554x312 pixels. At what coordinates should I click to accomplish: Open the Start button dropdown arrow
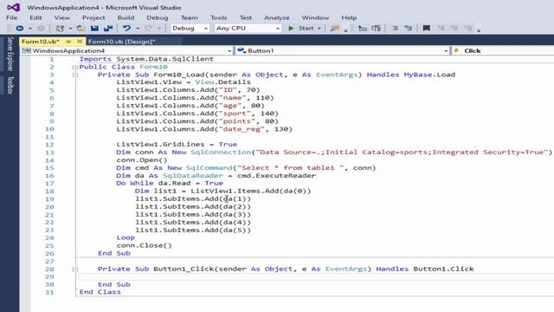click(x=319, y=29)
